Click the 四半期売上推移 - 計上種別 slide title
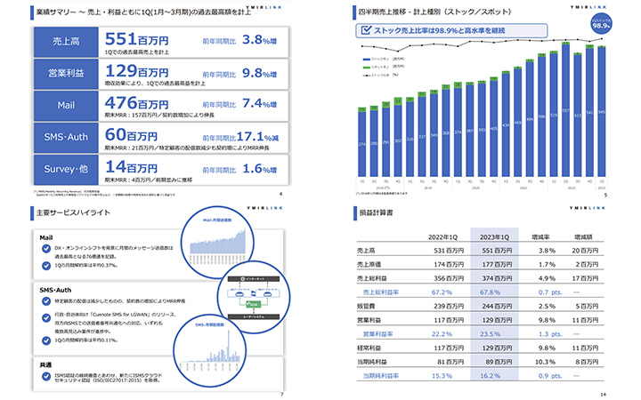Viewport: 641px width, 400px height. tap(434, 12)
